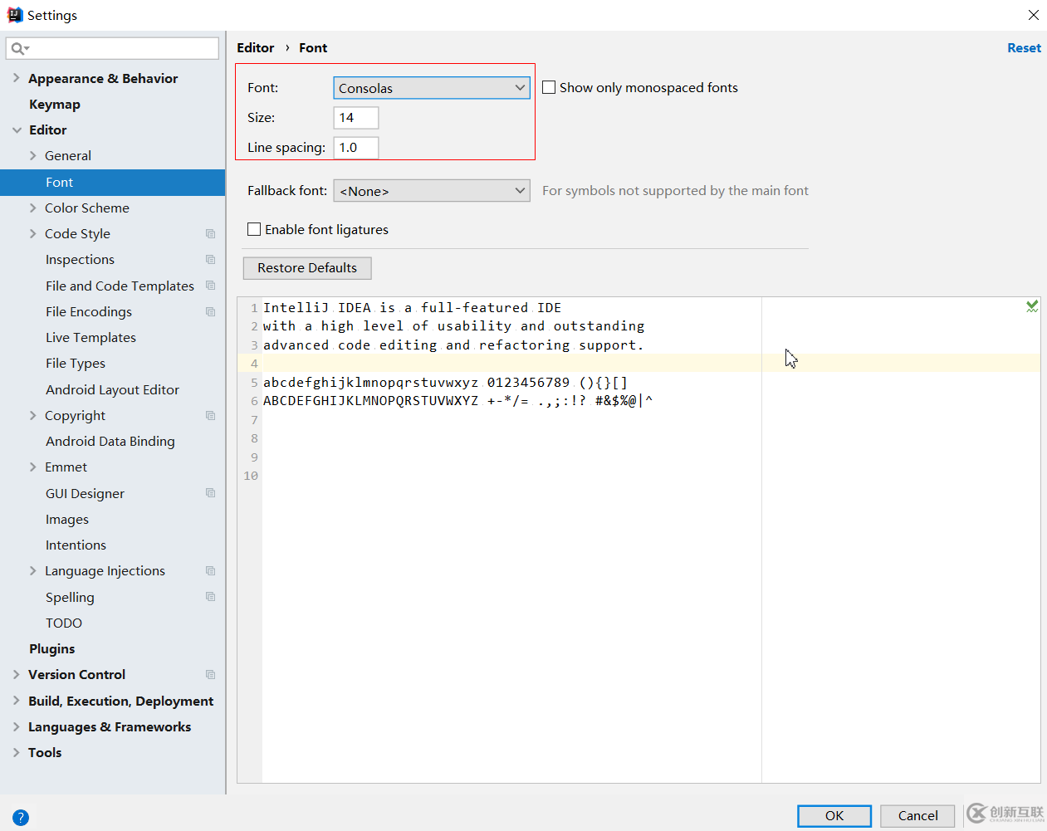
Task: Expand the Color Scheme node
Action: [32, 208]
